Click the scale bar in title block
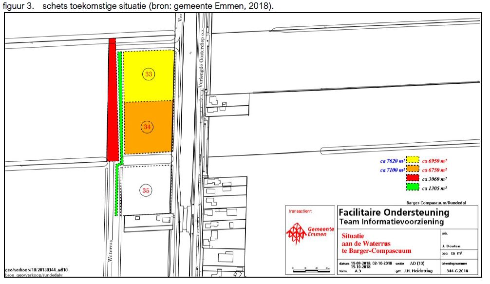The image size is (490, 284). pos(310,268)
